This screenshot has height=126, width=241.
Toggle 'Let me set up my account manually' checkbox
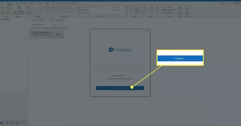[108, 79]
